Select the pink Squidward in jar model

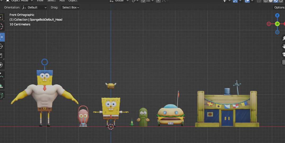click(83, 116)
